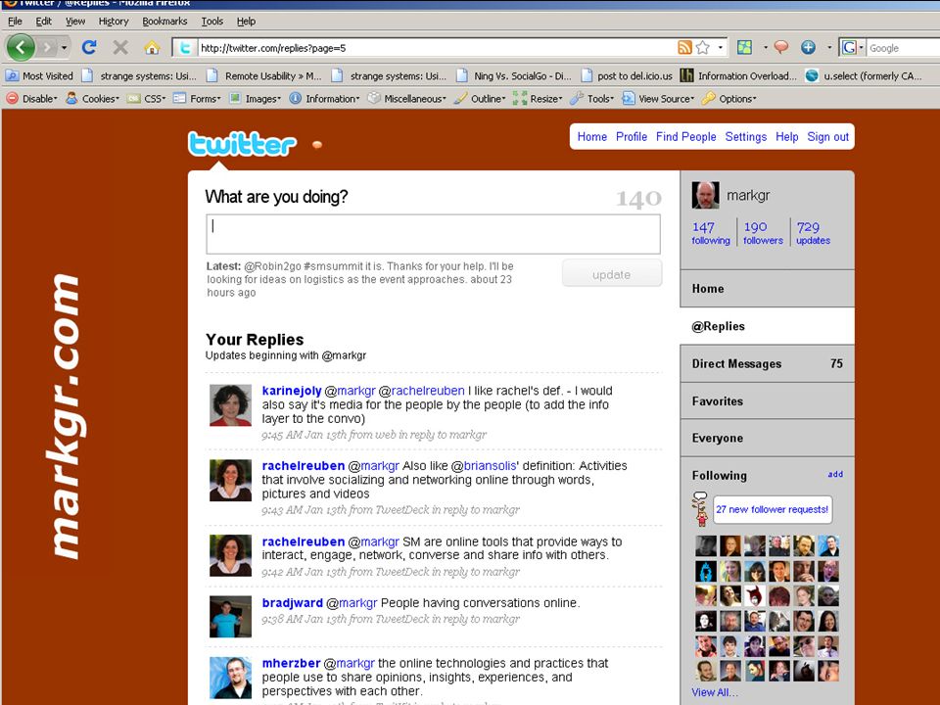Open the CSS developer toolbar menu
This screenshot has width=940, height=705.
click(x=147, y=98)
